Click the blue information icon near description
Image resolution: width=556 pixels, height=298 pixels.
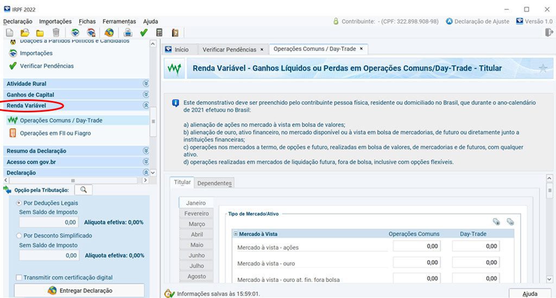pos(175,103)
